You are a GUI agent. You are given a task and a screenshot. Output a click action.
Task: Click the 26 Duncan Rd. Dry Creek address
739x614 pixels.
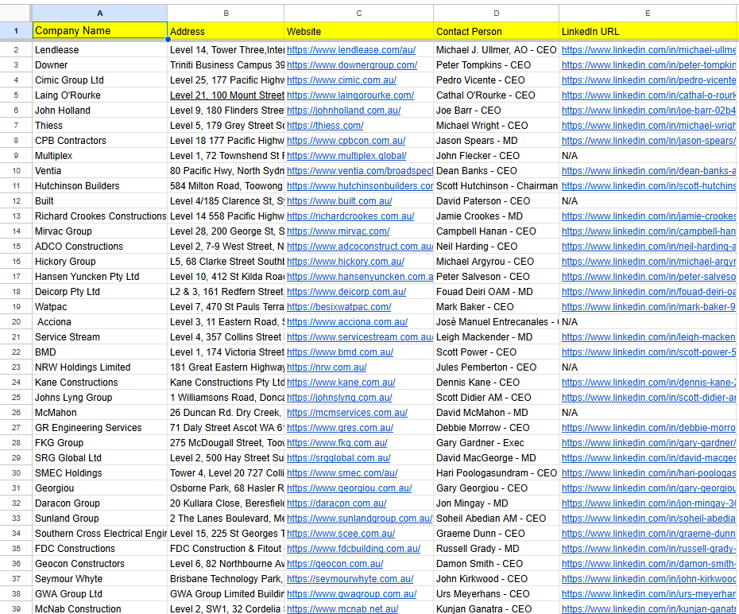[x=226, y=413]
